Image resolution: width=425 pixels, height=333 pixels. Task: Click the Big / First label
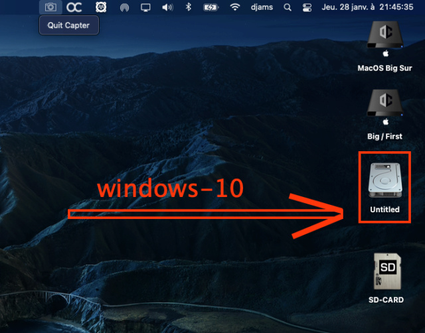click(384, 137)
